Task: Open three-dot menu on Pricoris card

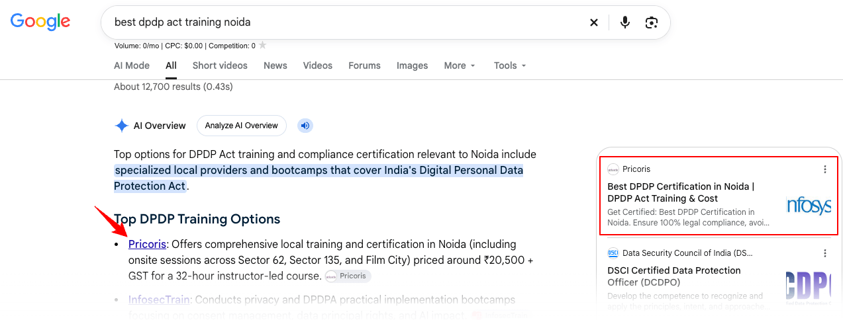Action: (x=825, y=169)
